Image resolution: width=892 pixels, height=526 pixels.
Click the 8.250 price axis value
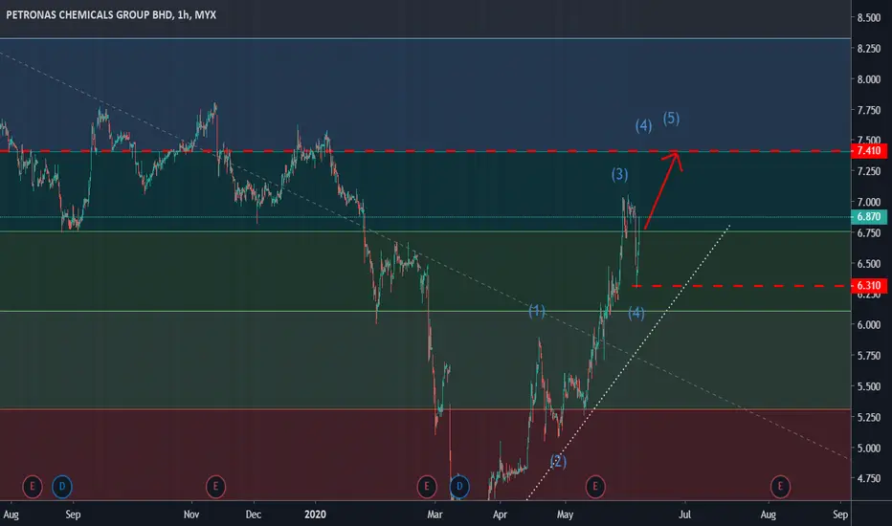coord(869,49)
